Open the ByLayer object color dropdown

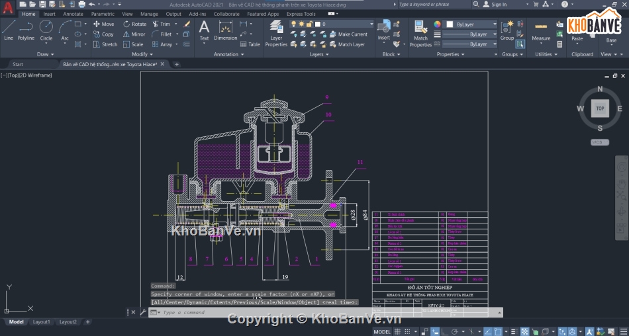coord(470,24)
